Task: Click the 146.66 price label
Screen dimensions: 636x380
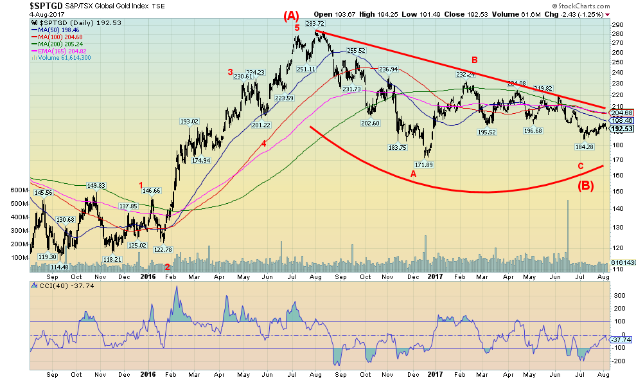Action: [152, 190]
